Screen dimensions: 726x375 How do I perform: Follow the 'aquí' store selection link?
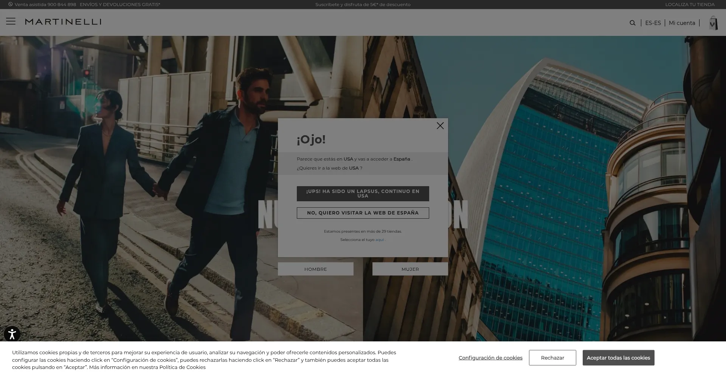[x=379, y=240]
